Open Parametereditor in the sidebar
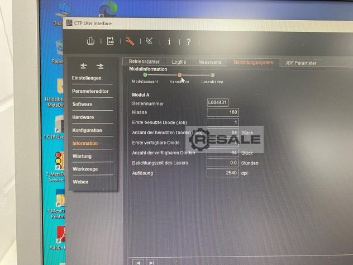Screen dimensions: 353x265 pos(90,91)
